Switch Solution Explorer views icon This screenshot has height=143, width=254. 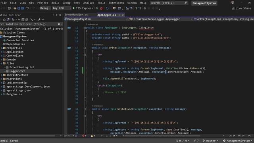click(x=8, y=19)
